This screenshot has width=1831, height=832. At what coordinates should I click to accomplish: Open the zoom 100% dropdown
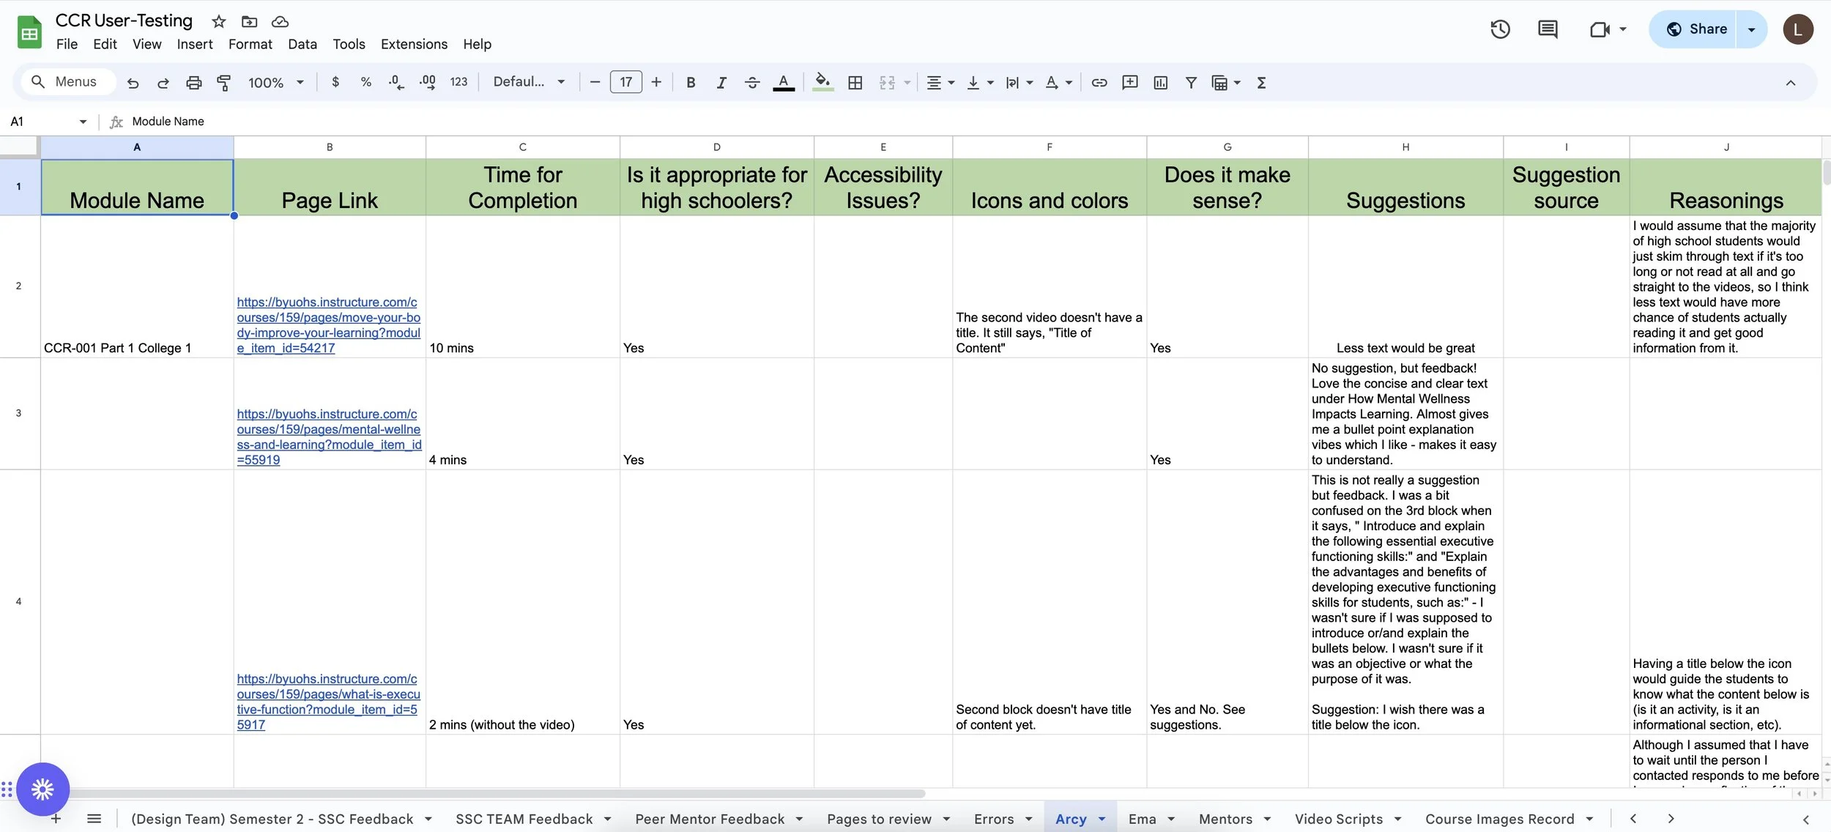pos(275,82)
